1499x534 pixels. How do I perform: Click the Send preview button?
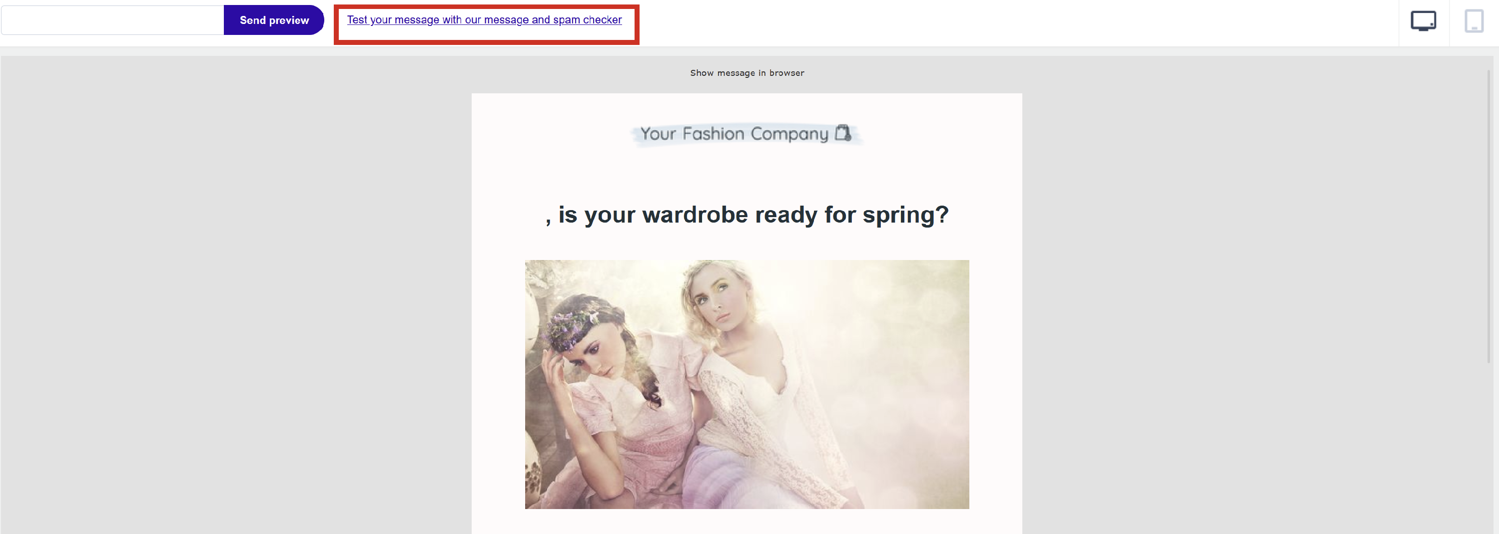tap(274, 20)
